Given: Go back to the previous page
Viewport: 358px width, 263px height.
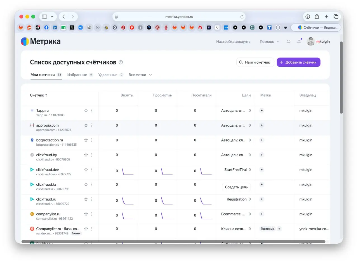Looking at the screenshot, I should coord(64,17).
